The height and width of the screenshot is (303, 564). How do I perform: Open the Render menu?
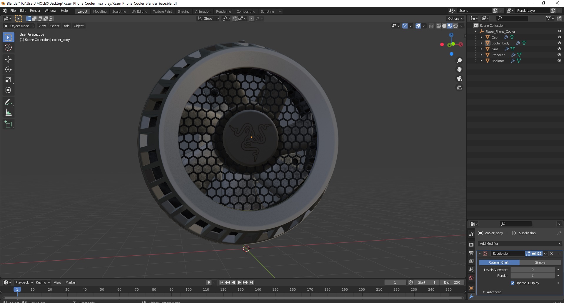[35, 11]
